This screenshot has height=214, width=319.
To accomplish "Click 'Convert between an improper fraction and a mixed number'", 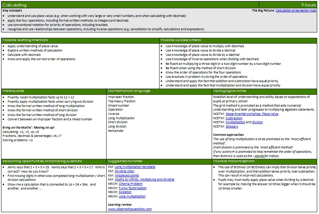I will click(x=50, y=119).
